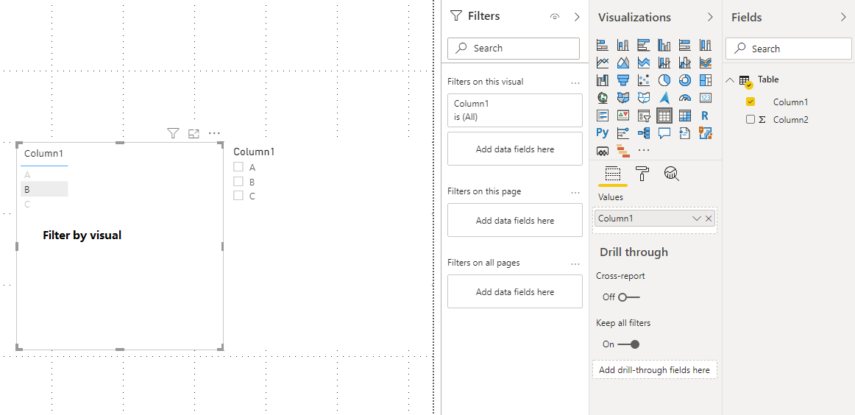Image resolution: width=855 pixels, height=415 pixels.
Task: Select the Scatter chart visual
Action: coord(643,80)
